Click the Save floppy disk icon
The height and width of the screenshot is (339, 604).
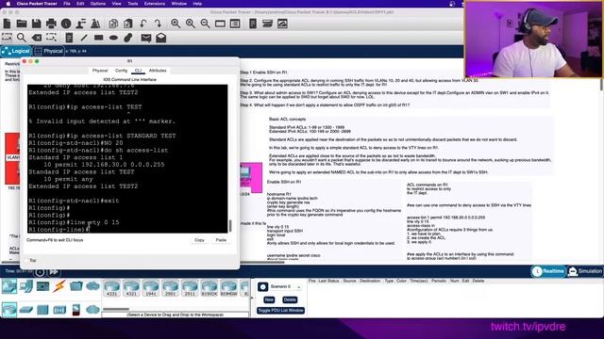pyautogui.click(x=36, y=24)
